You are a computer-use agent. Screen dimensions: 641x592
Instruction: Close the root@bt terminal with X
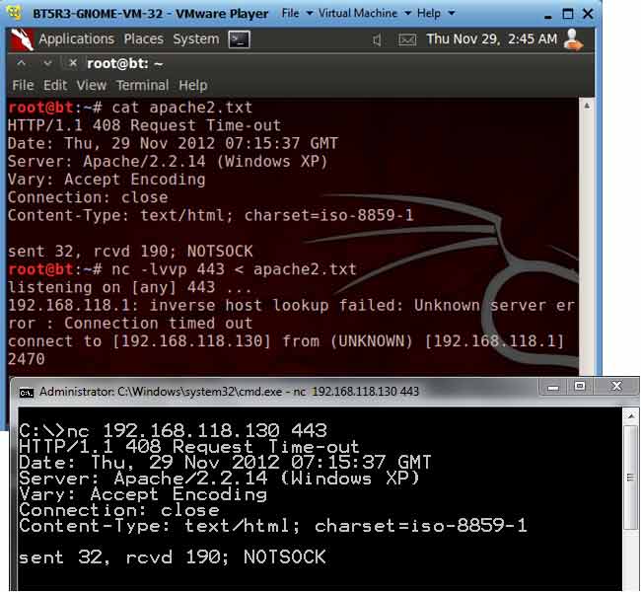[72, 63]
